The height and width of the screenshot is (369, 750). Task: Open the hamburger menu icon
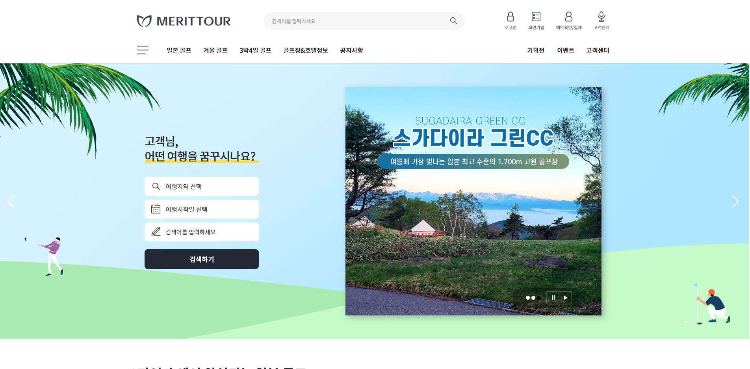click(x=142, y=50)
